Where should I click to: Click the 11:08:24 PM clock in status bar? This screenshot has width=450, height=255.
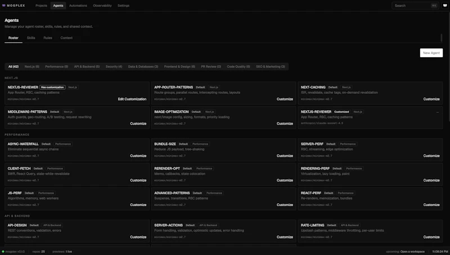(440, 252)
